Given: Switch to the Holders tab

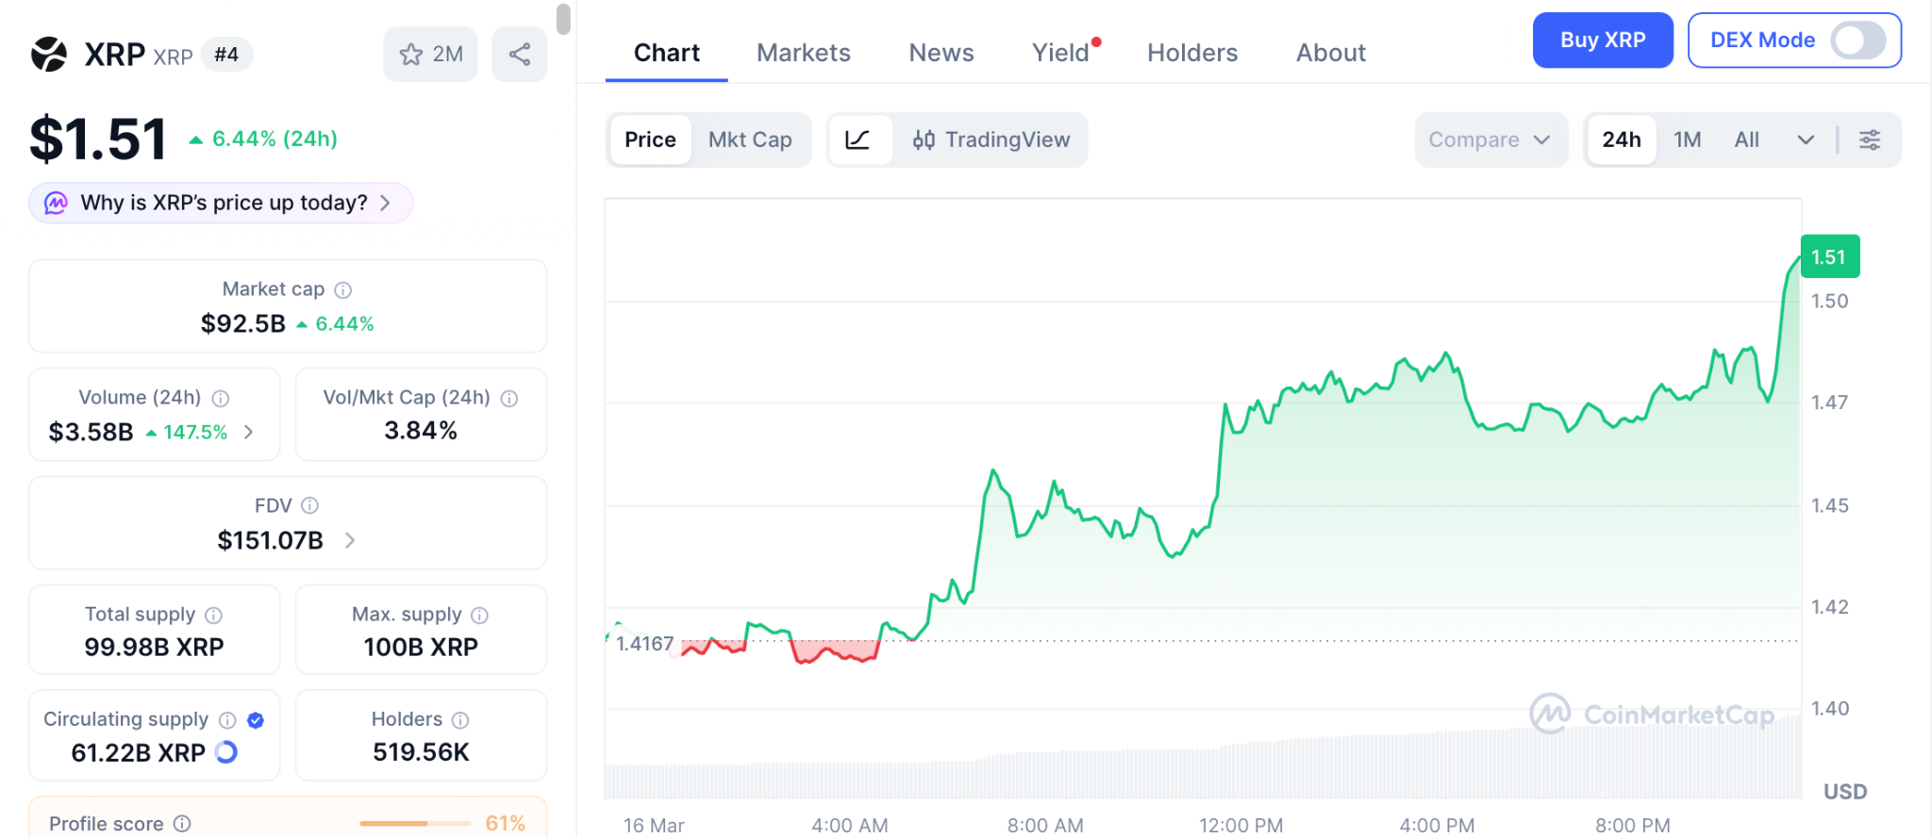Looking at the screenshot, I should (x=1192, y=53).
